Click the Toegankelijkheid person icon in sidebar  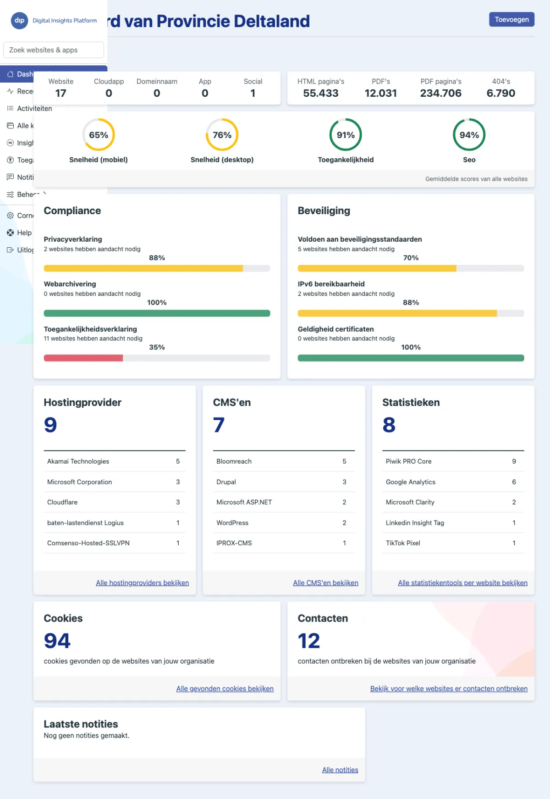pyautogui.click(x=10, y=160)
